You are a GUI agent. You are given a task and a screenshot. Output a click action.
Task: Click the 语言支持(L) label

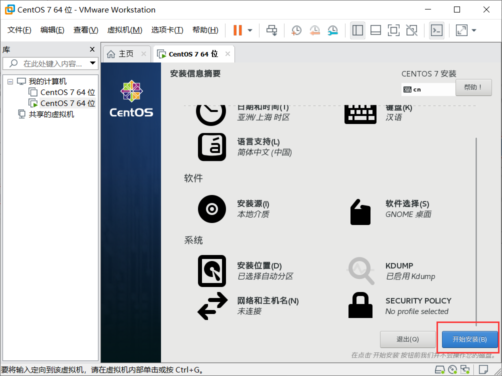click(x=258, y=141)
